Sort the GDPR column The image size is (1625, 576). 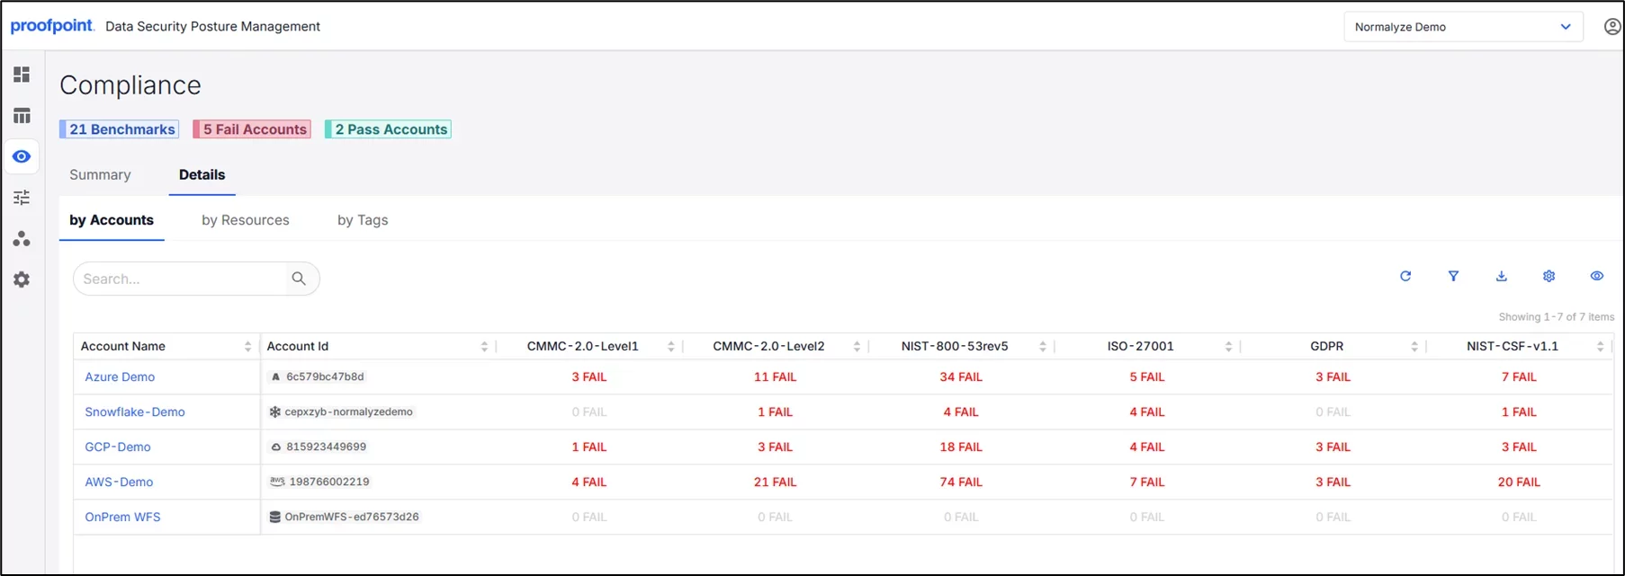pyautogui.click(x=1414, y=346)
